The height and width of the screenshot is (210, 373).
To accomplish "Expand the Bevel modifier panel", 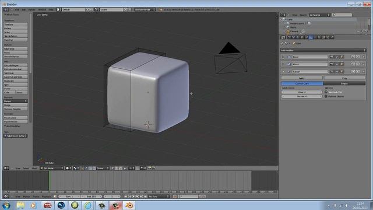I will point(283,57).
